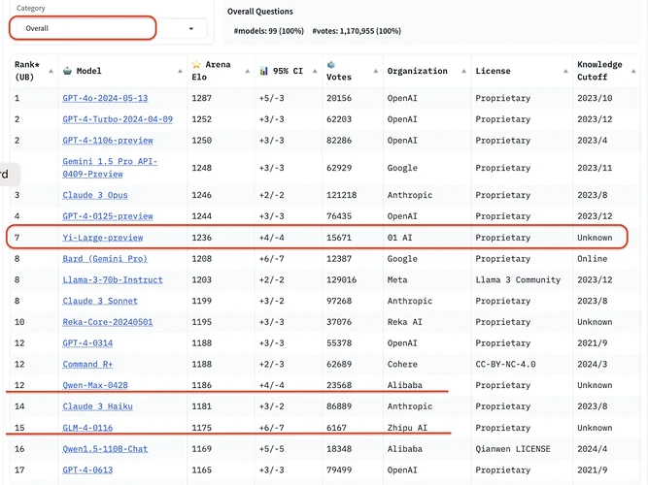This screenshot has height=485, width=648.
Task: Sort by 95% CI column arrows
Action: click(315, 71)
